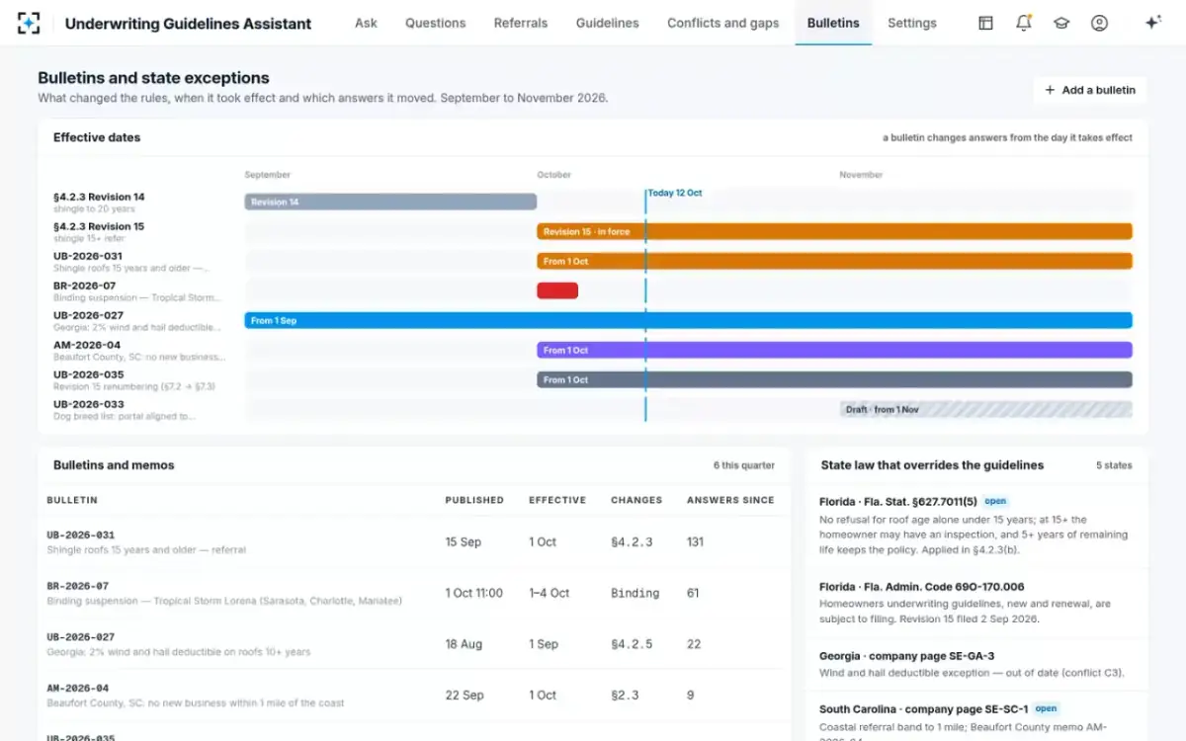Switch to the Ask tab

(366, 23)
